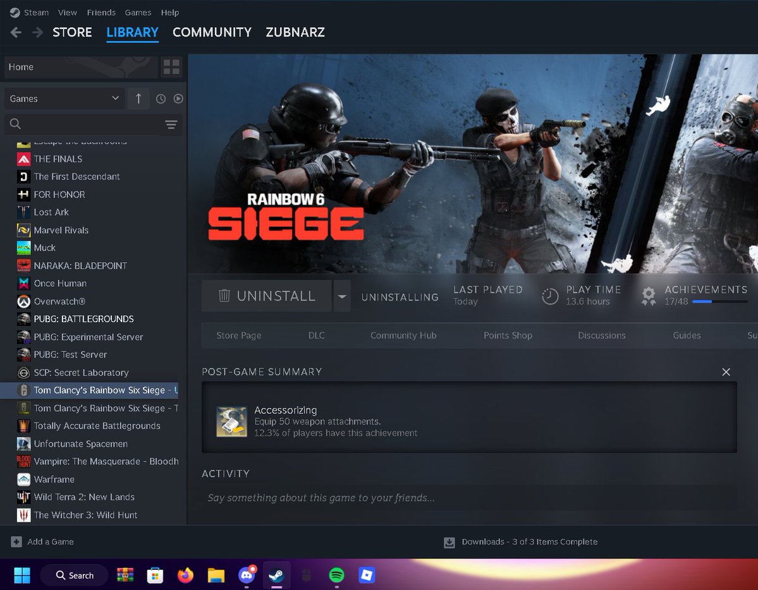
Task: Select Totally Accurate Battlegrounds entry
Action: point(97,426)
